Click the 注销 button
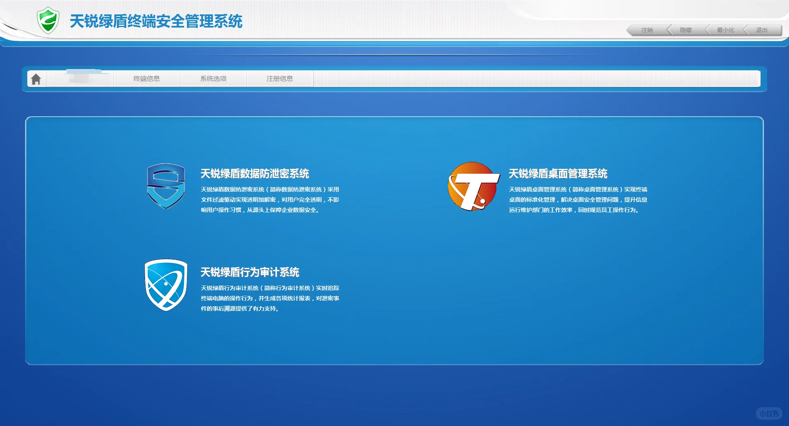 click(647, 30)
